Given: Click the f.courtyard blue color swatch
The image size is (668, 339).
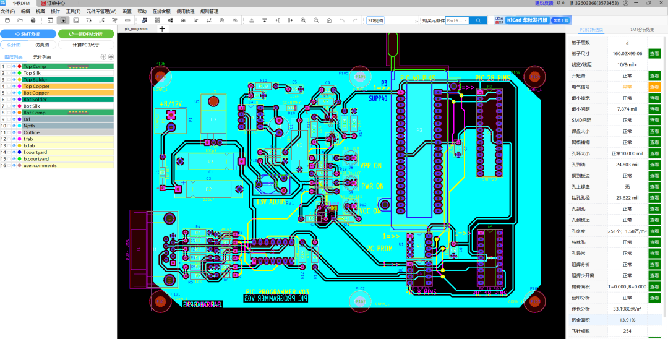Looking at the screenshot, I should tap(19, 152).
